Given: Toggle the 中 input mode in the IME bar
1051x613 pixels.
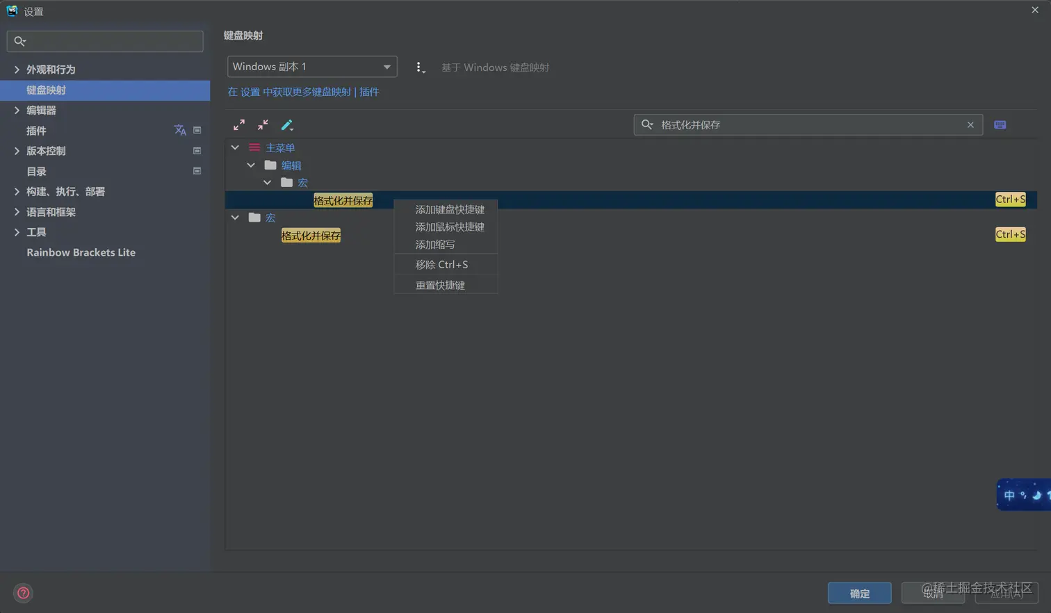Looking at the screenshot, I should [x=1009, y=496].
